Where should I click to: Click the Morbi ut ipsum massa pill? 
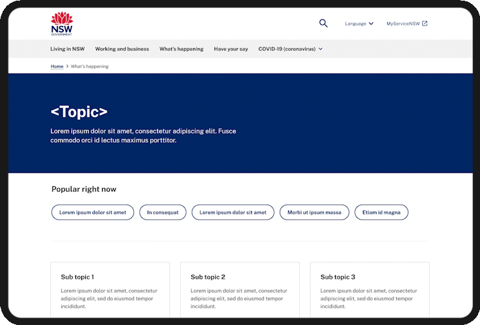click(x=314, y=212)
